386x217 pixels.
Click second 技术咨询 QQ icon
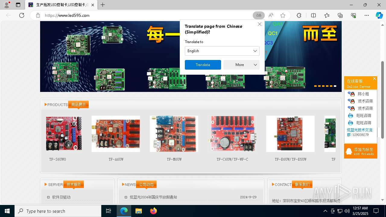pos(351,108)
